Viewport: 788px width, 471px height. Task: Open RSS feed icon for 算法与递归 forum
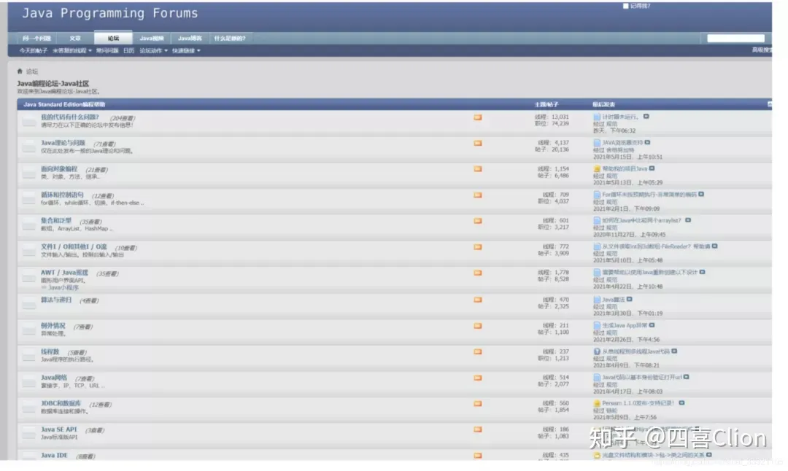pyautogui.click(x=477, y=300)
